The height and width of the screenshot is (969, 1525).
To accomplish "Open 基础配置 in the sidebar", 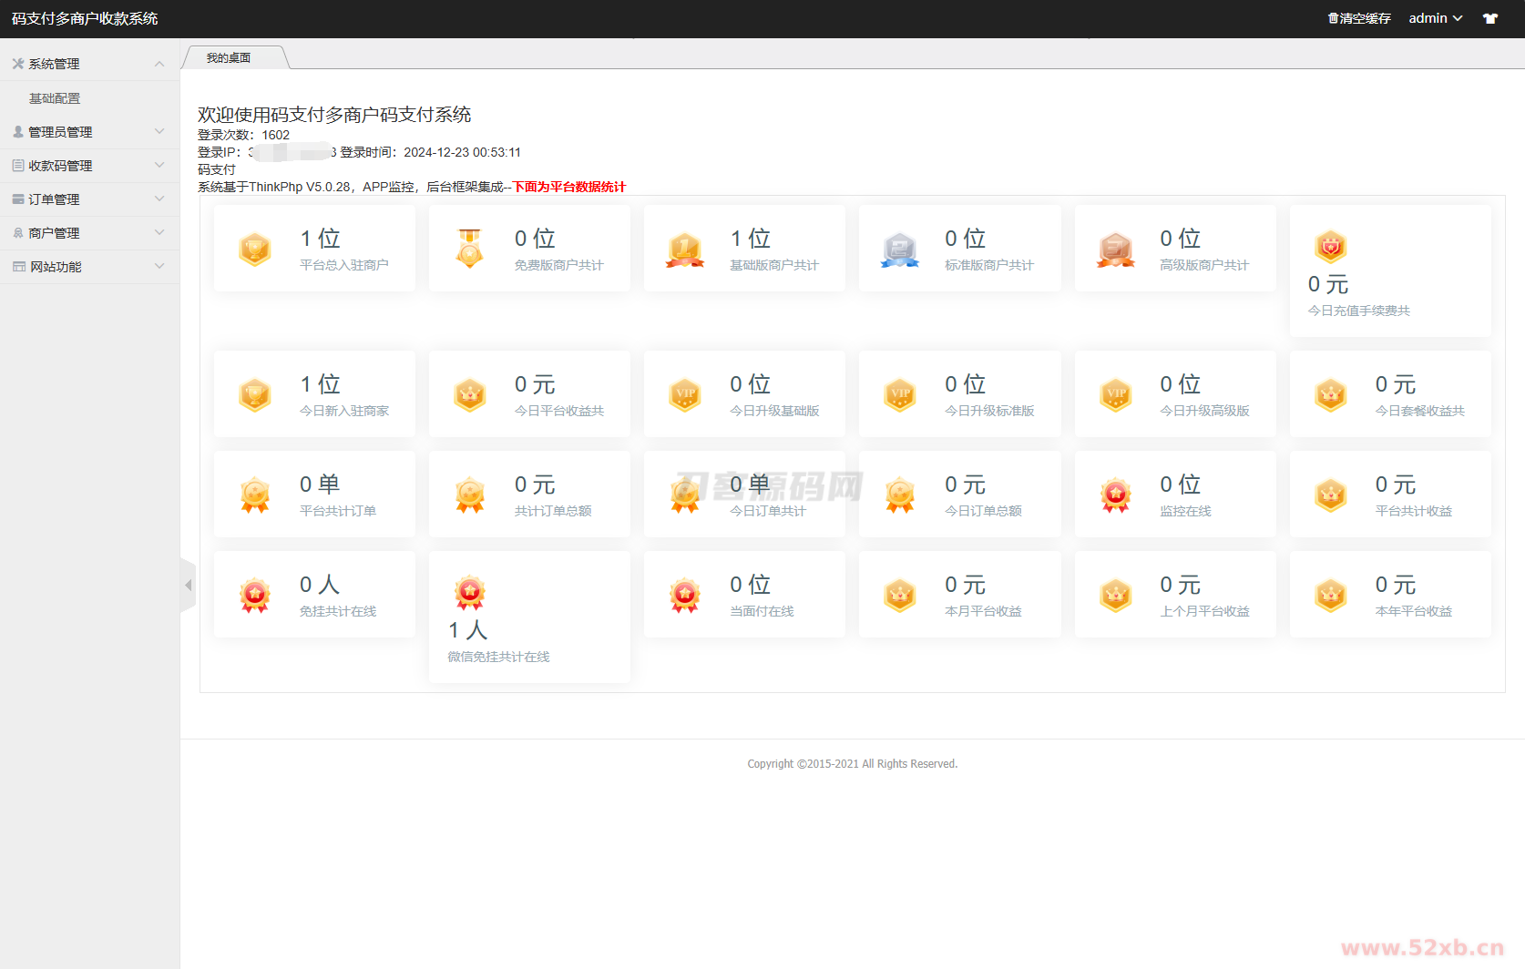I will pyautogui.click(x=55, y=98).
